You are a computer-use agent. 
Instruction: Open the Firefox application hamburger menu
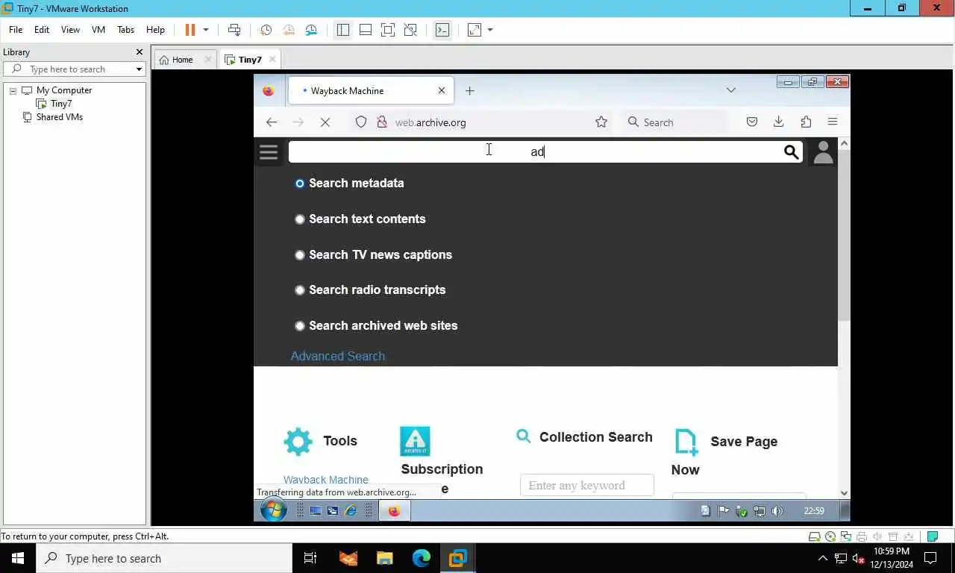pyautogui.click(x=833, y=122)
